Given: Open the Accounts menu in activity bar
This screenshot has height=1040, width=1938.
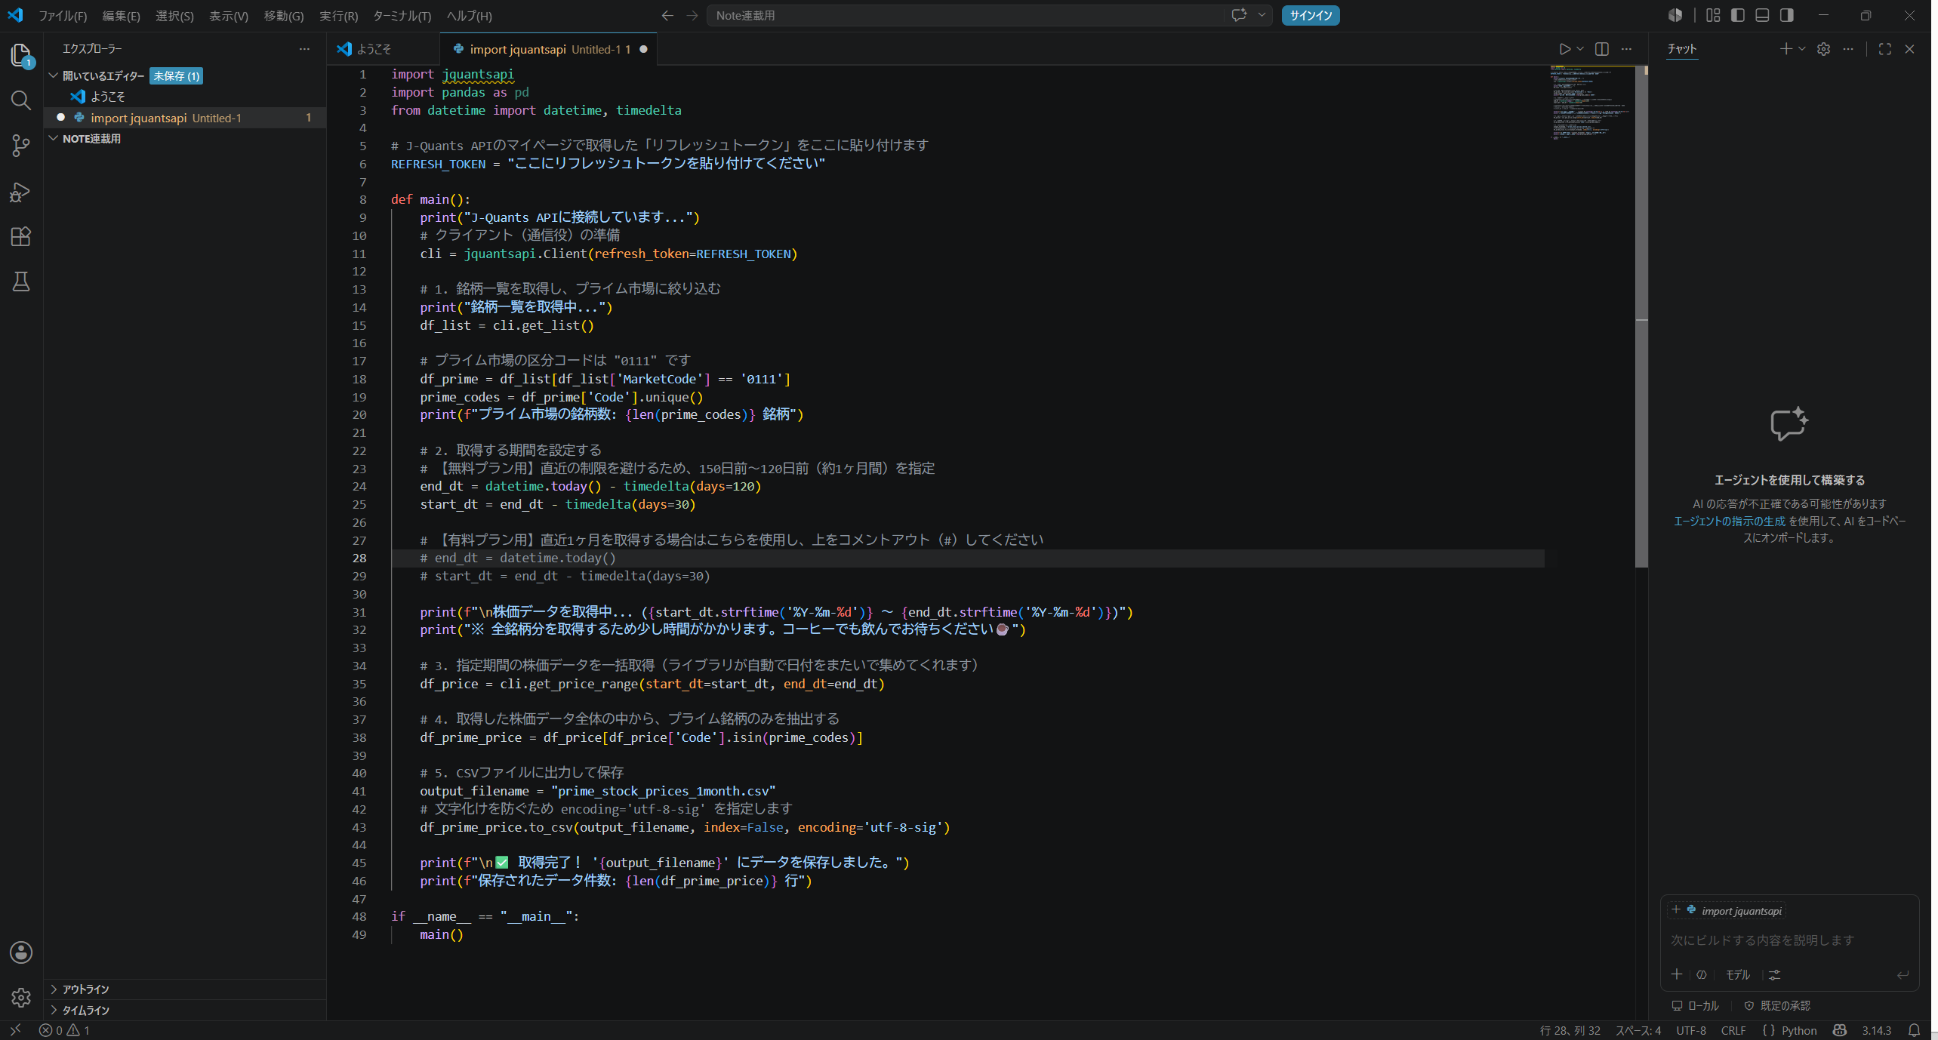Looking at the screenshot, I should (x=21, y=952).
